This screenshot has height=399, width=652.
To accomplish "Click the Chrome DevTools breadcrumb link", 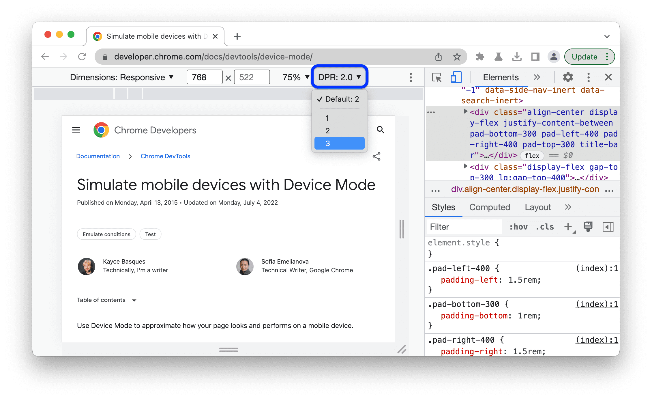I will (166, 156).
